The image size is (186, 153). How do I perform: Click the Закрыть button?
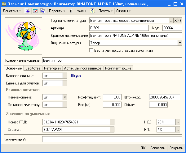(x=176, y=148)
